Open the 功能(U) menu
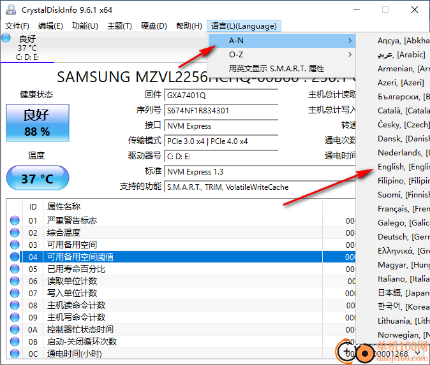This screenshot has width=430, height=365. [x=85, y=26]
